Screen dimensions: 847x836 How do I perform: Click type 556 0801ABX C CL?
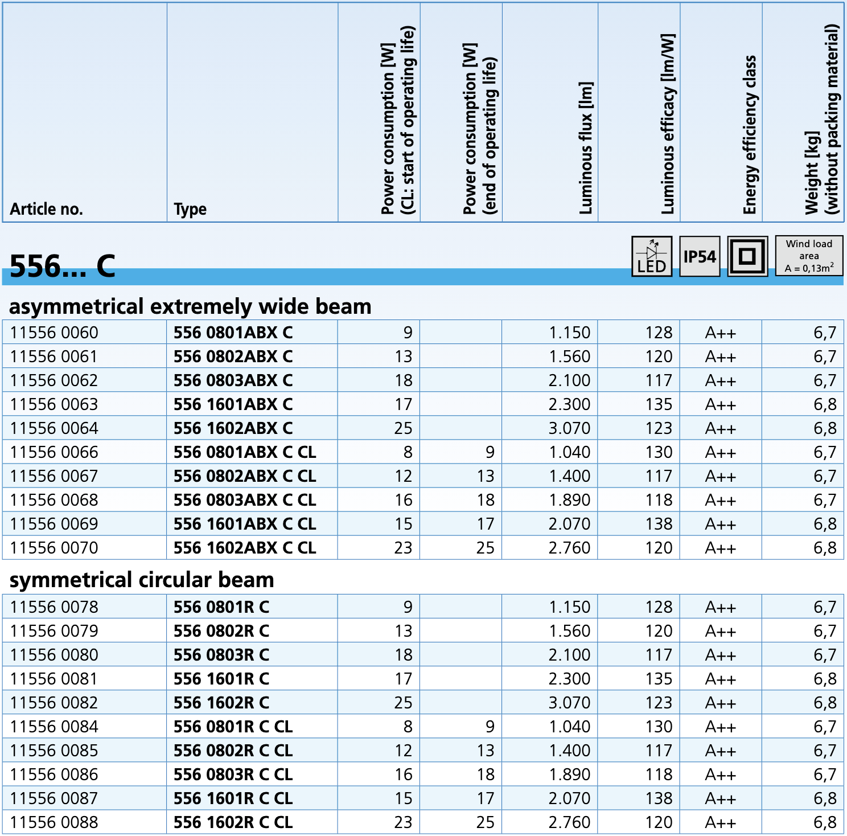(245, 452)
